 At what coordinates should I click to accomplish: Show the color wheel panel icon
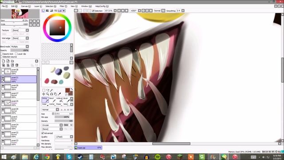(x=43, y=11)
